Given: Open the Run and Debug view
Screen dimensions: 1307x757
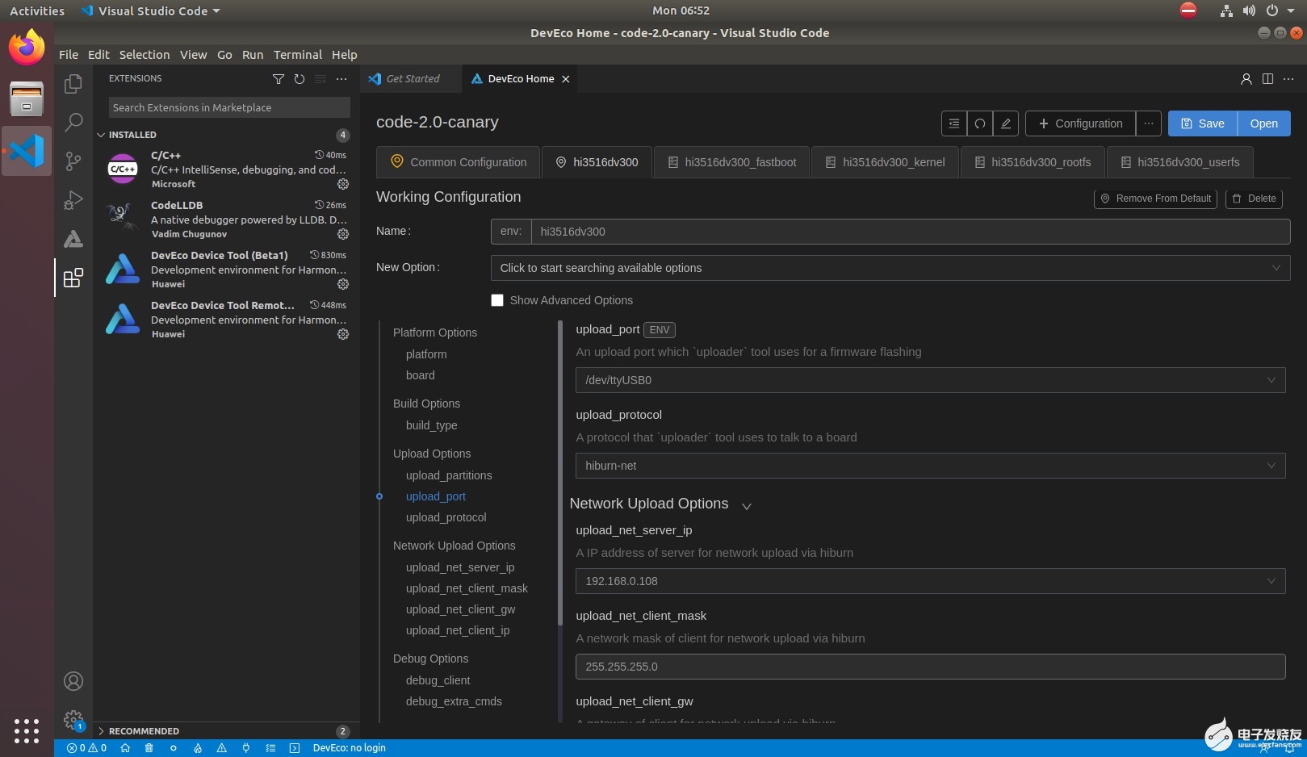Looking at the screenshot, I should pos(73,199).
